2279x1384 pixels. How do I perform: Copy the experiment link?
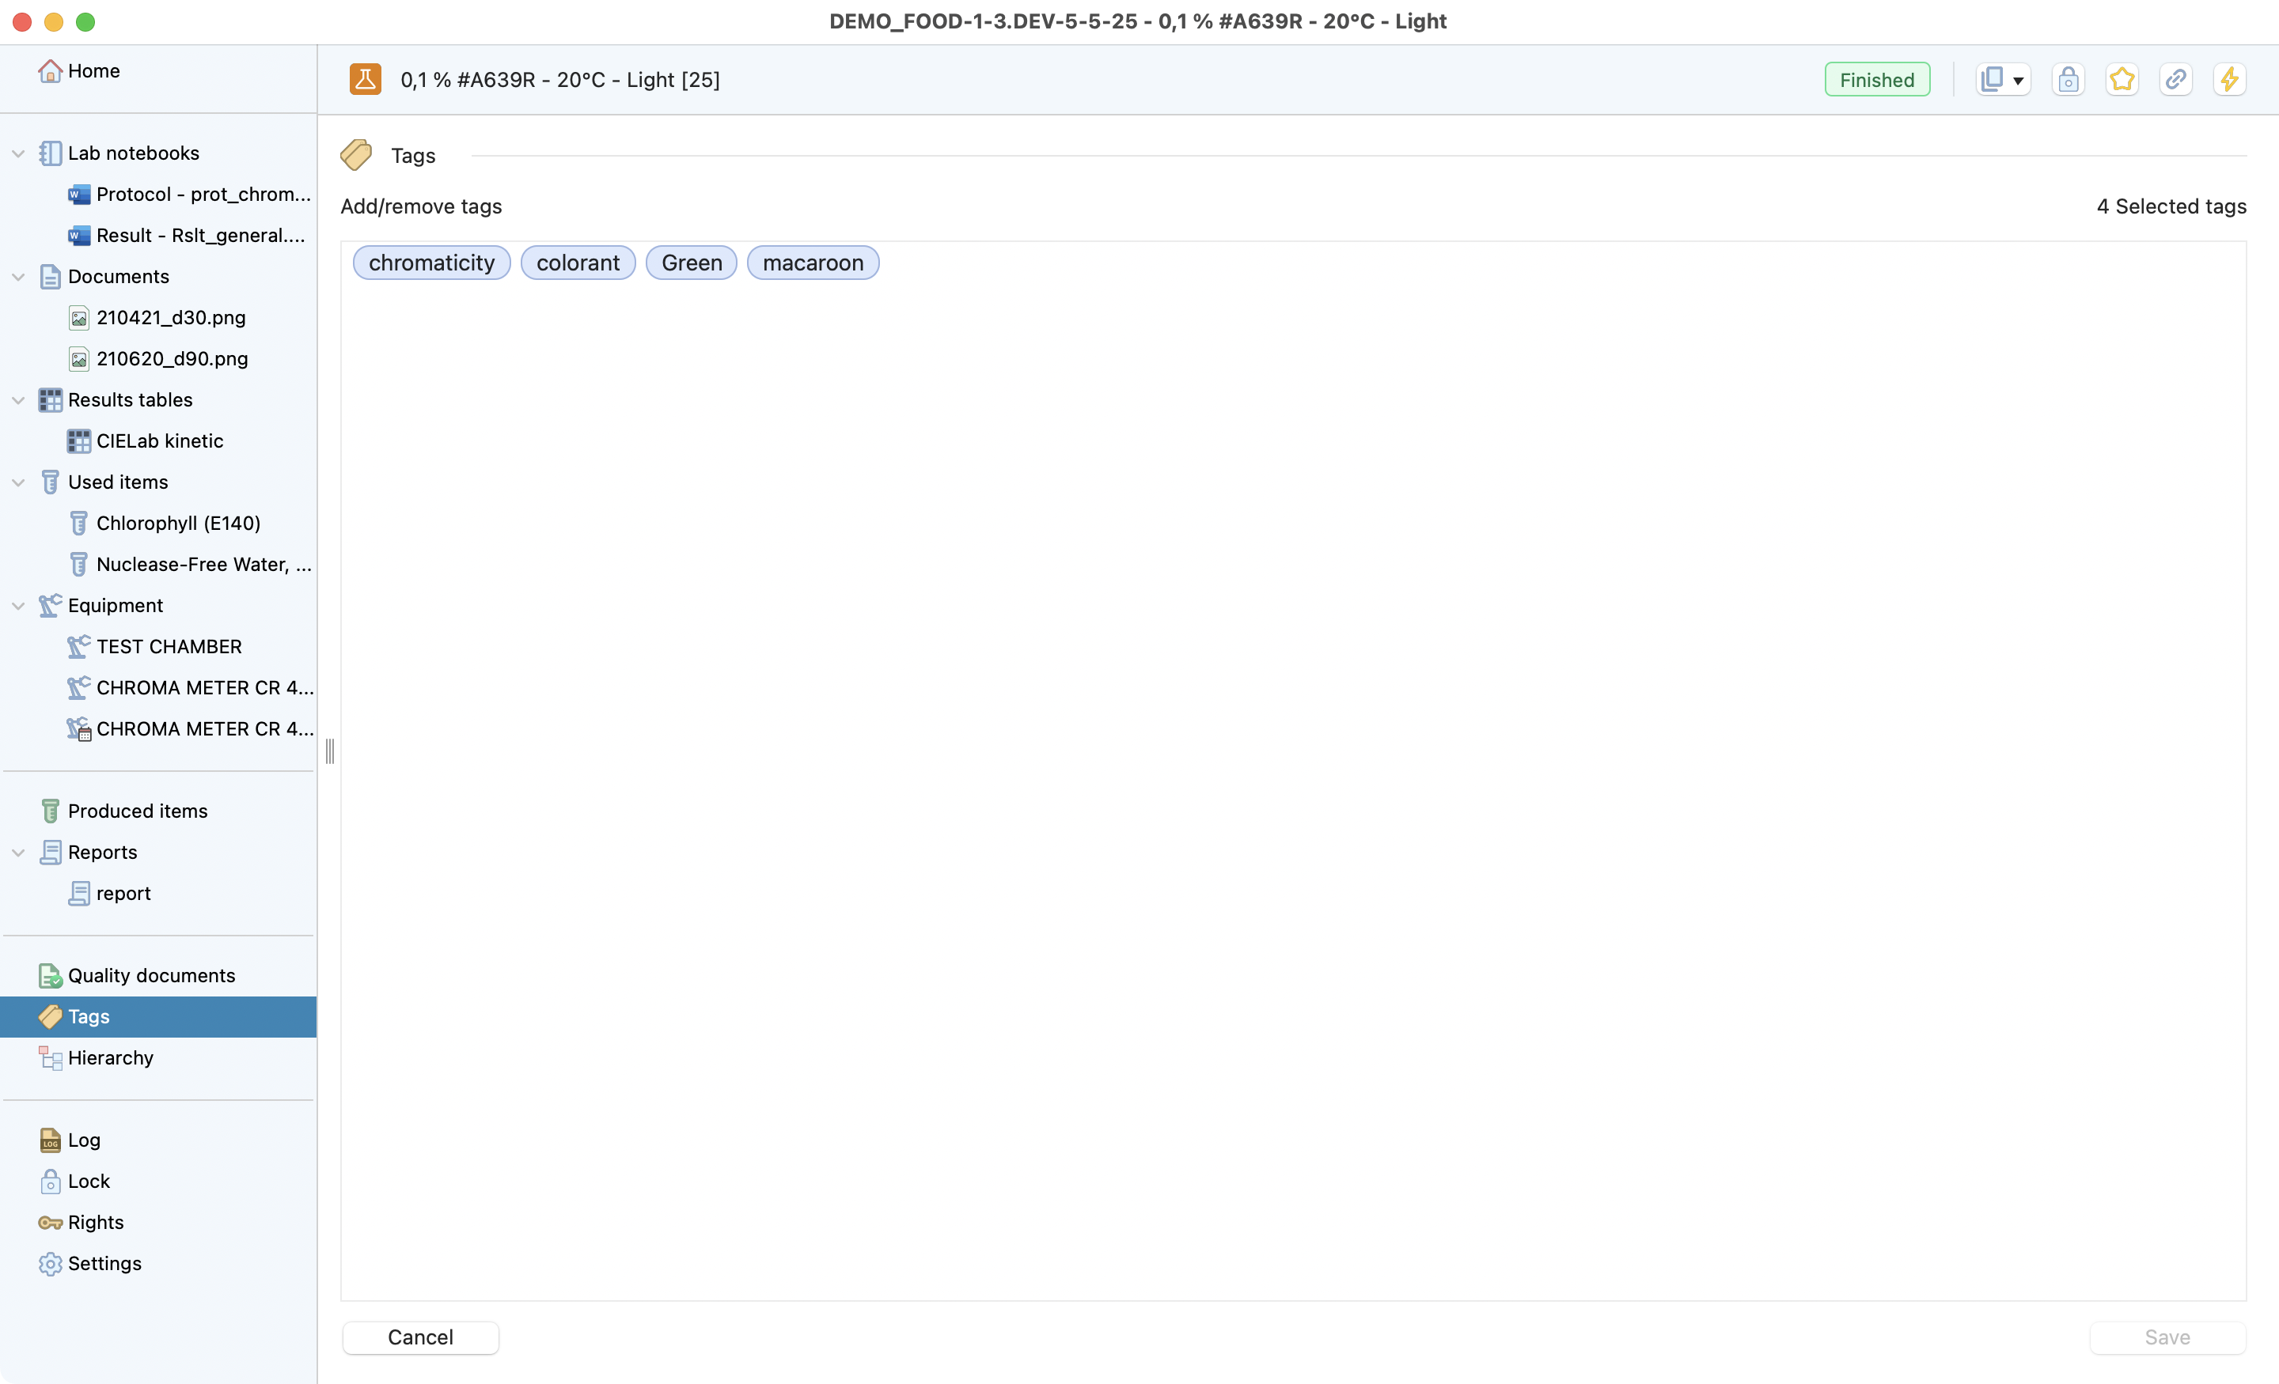[2175, 80]
